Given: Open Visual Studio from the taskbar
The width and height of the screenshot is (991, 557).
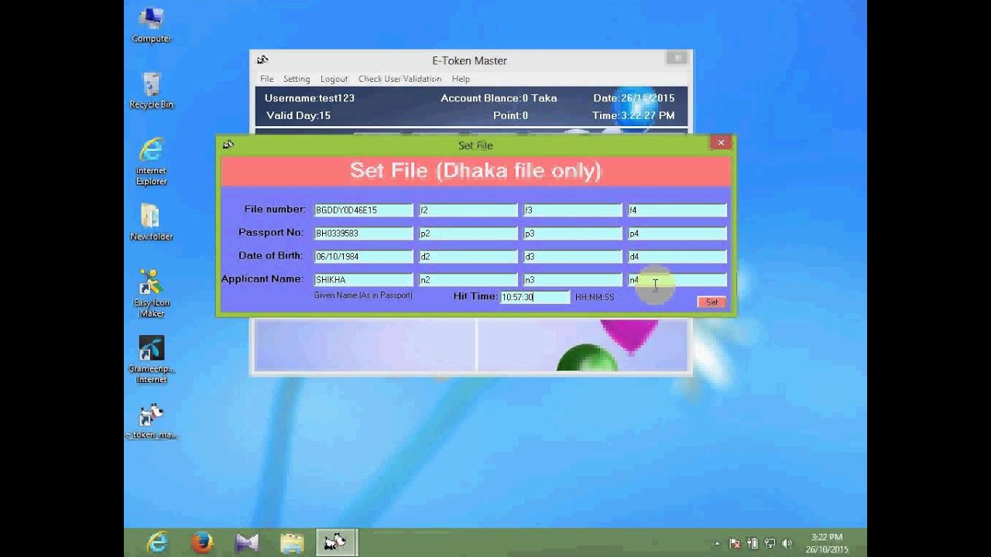Looking at the screenshot, I should (247, 543).
